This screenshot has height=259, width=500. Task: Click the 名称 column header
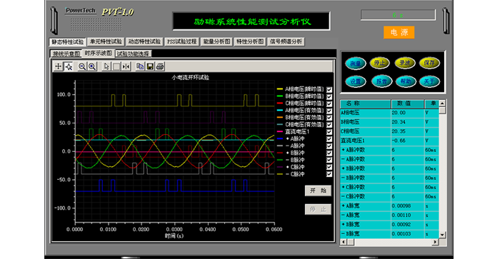[x=366, y=103]
